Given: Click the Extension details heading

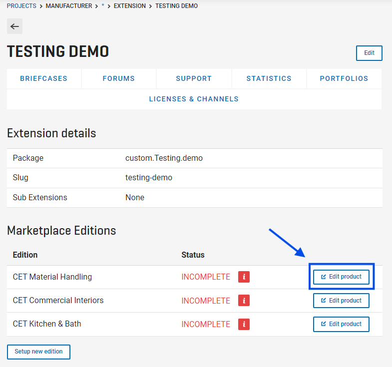Looking at the screenshot, I should (x=51, y=133).
